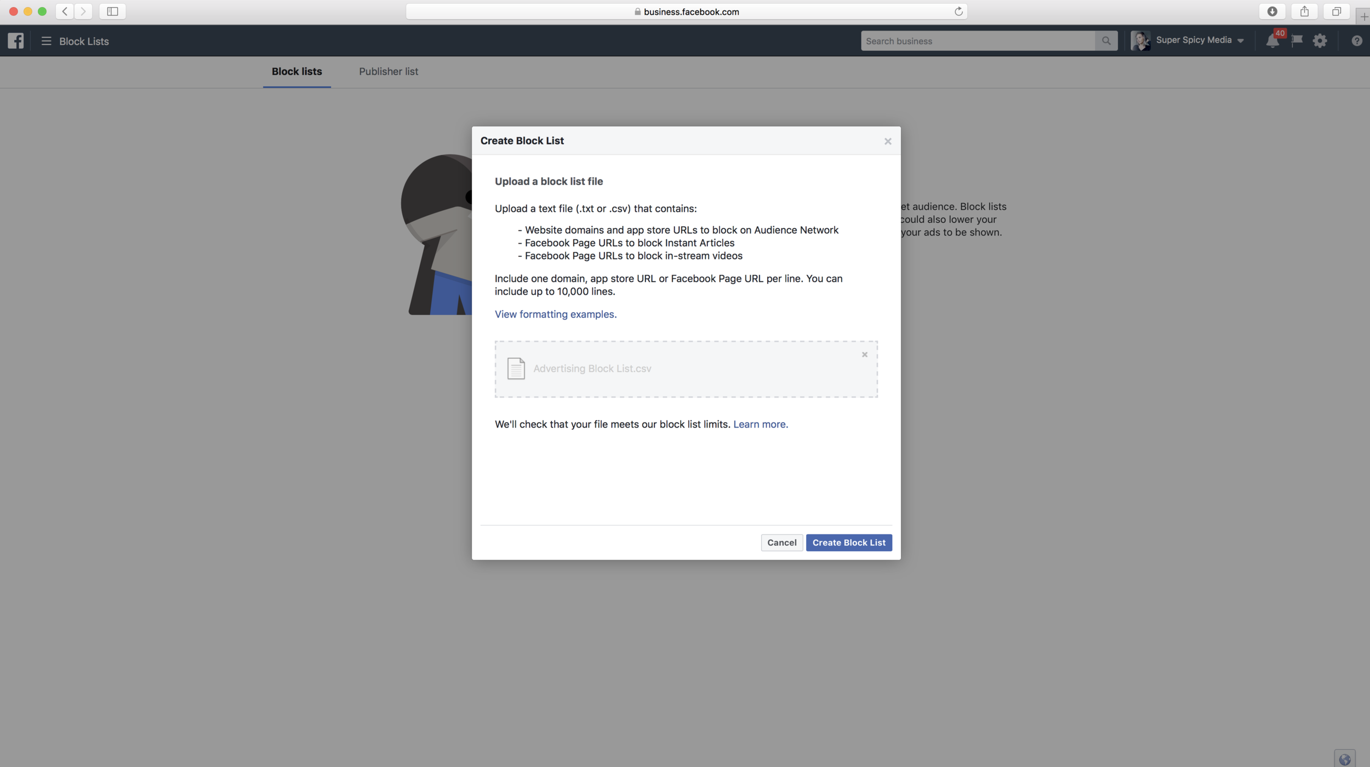The width and height of the screenshot is (1370, 767).
Task: Remove the Advertising Block List.csv file
Action: [865, 355]
